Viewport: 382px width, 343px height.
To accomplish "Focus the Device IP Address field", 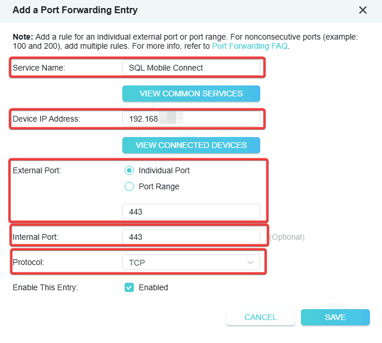I will pos(191,119).
